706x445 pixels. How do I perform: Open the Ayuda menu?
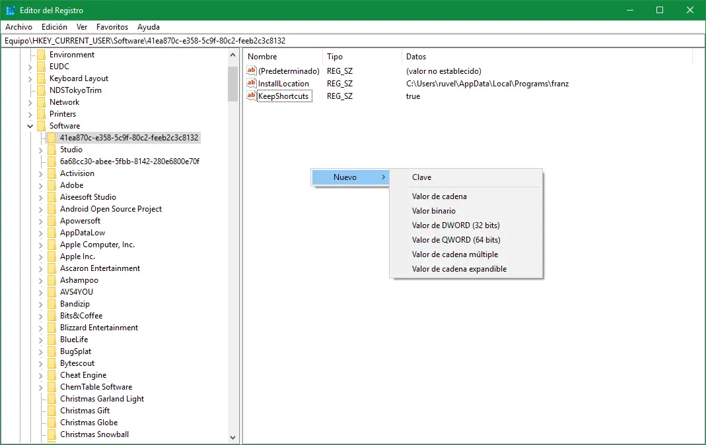click(149, 27)
